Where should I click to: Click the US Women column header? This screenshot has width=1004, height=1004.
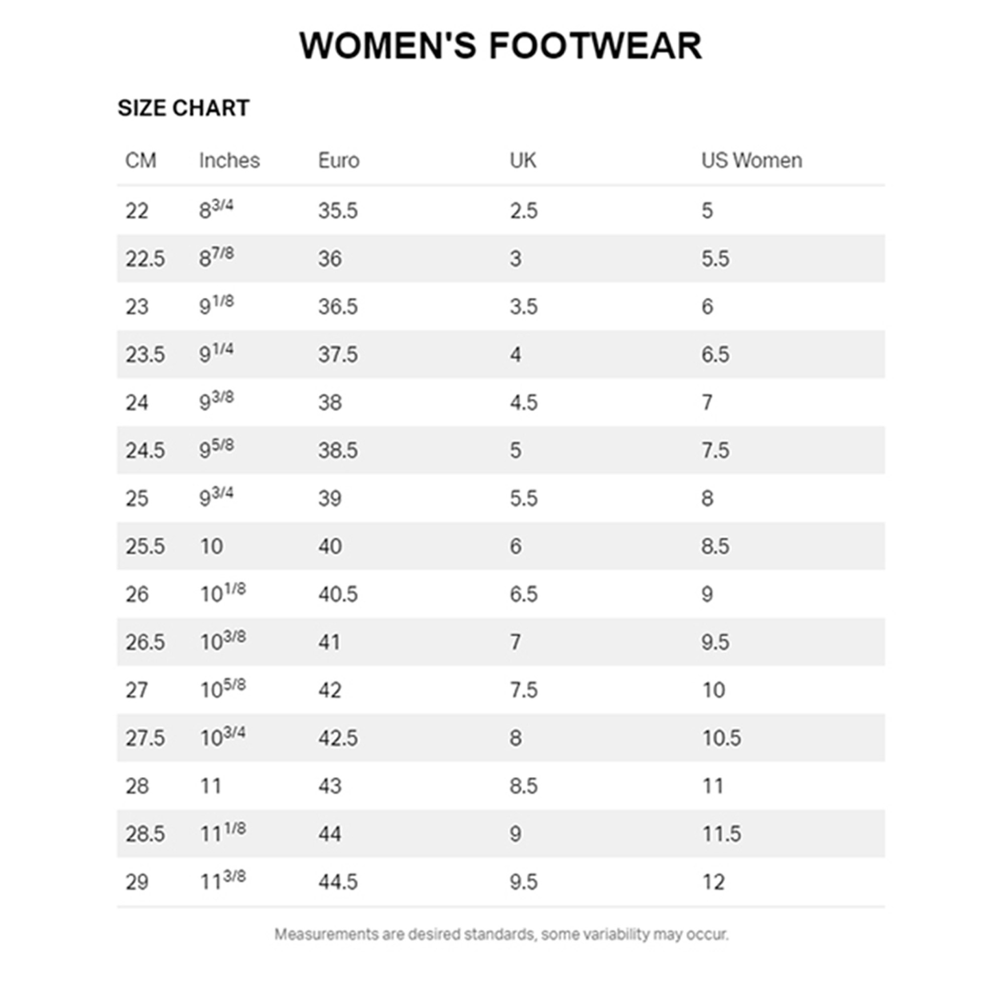751,161
